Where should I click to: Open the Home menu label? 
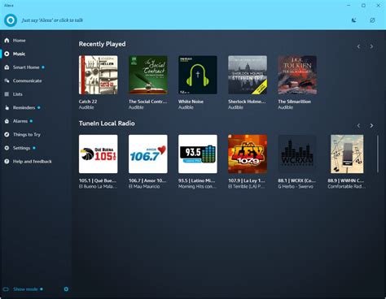tap(20, 41)
